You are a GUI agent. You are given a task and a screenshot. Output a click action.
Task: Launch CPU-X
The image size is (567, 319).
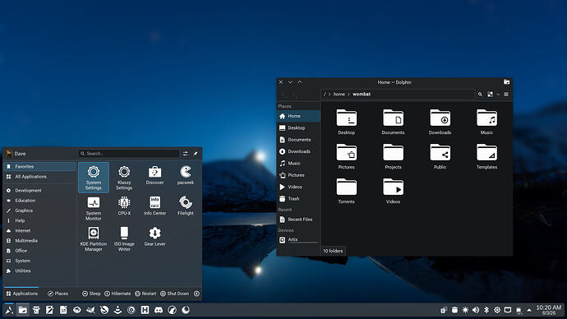click(124, 206)
